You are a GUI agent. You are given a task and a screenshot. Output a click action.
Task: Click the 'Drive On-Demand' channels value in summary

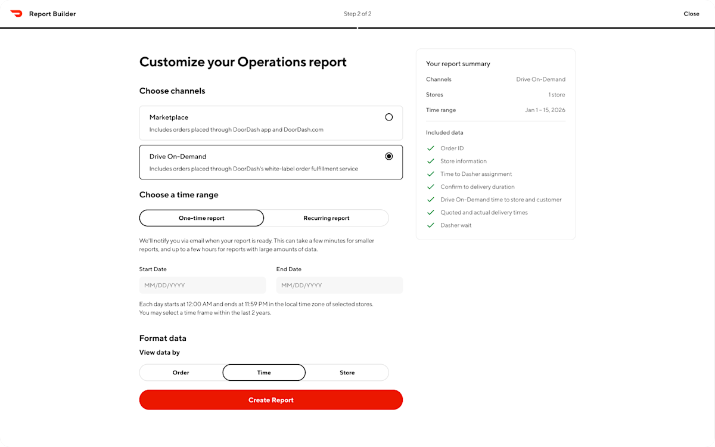[x=540, y=79]
